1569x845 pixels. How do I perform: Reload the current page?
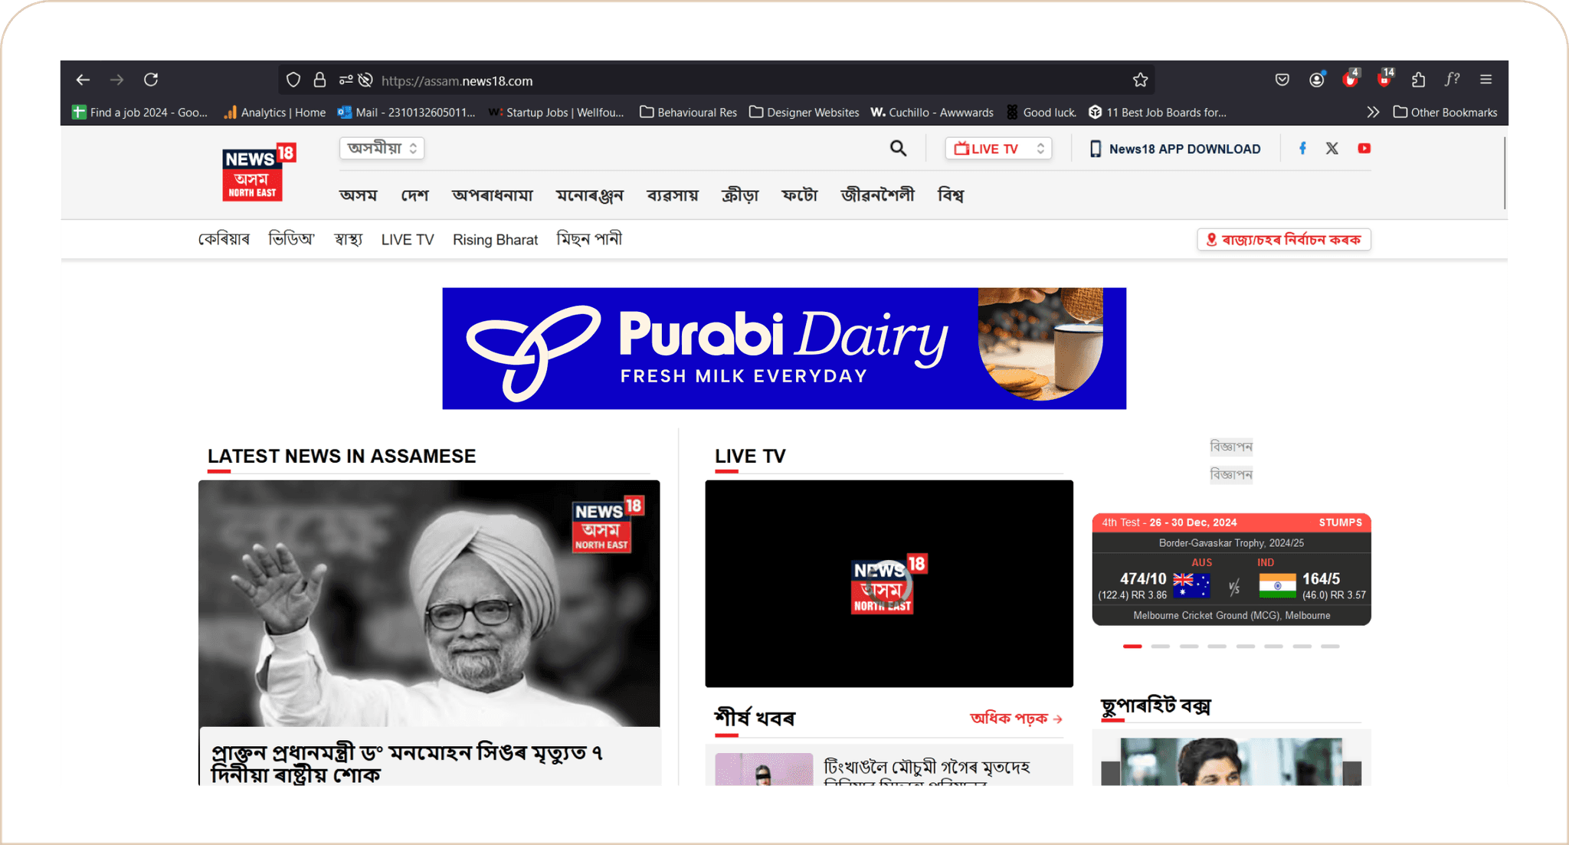151,80
